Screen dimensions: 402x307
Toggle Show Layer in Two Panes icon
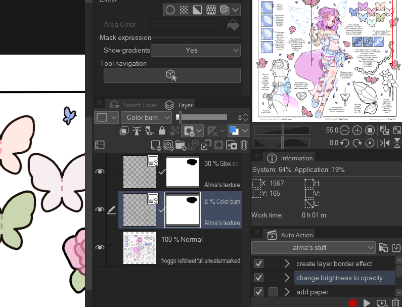click(100, 145)
